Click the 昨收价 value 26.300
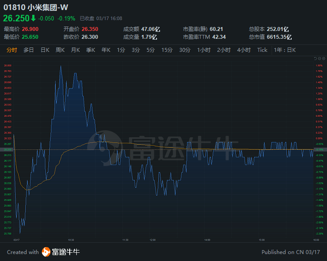 point(90,37)
